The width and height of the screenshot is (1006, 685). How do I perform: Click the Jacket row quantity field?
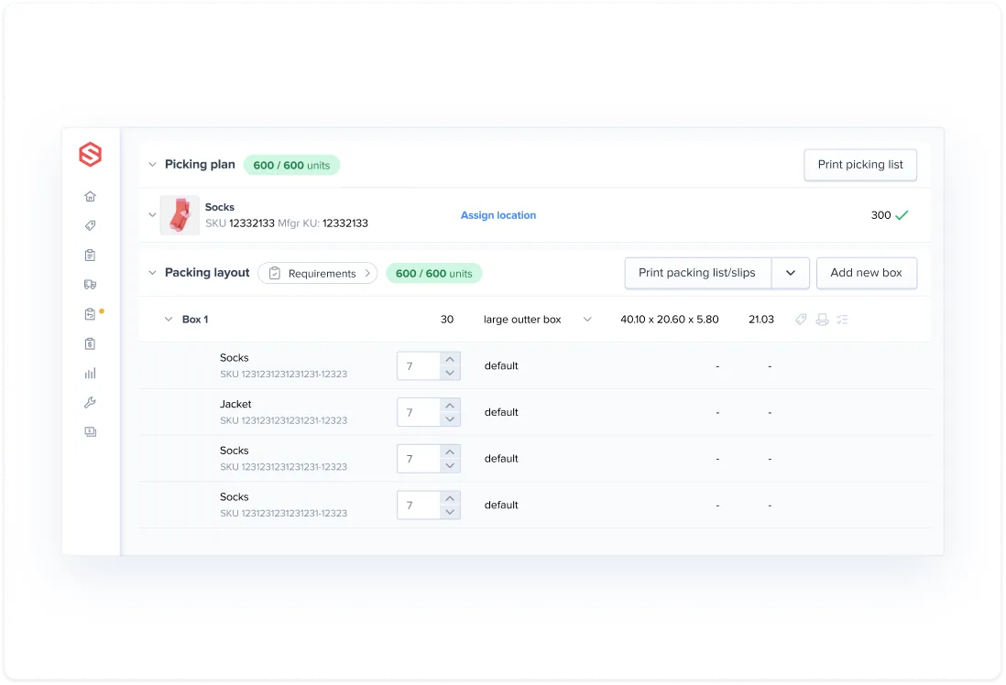(x=419, y=412)
